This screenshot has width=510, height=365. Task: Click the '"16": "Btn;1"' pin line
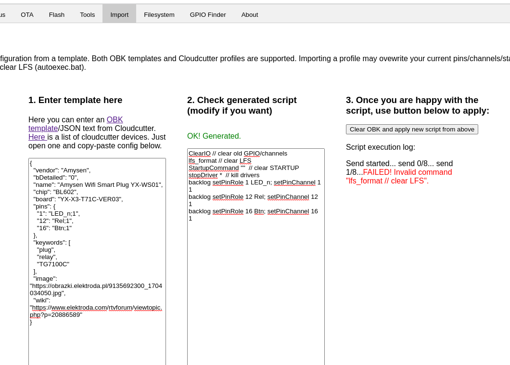[54, 228]
